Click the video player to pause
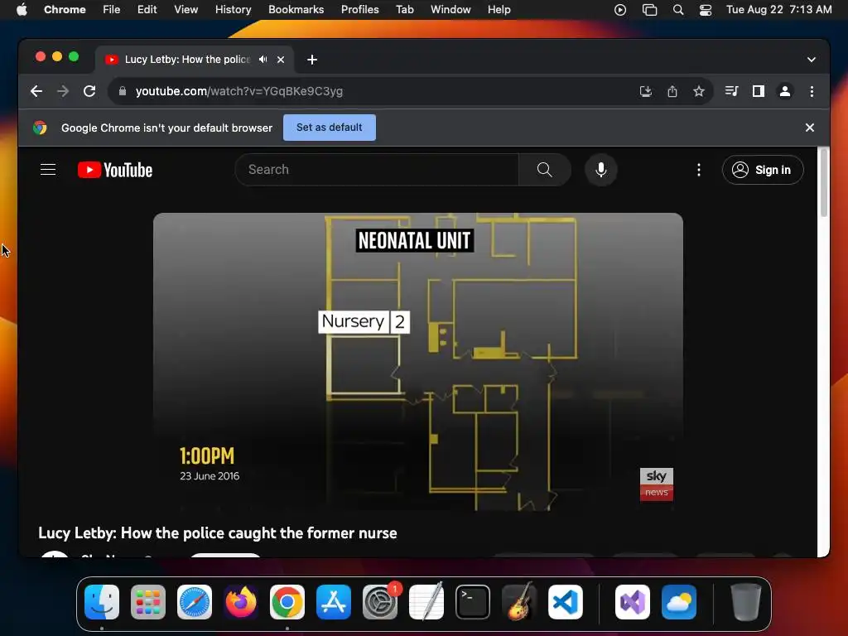The image size is (848, 636). 418,361
